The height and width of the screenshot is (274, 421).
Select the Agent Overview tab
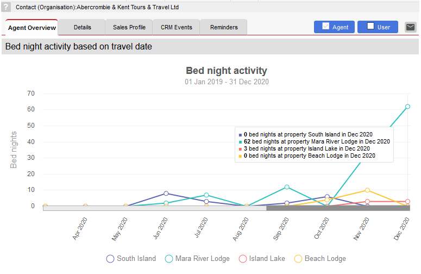(x=32, y=28)
